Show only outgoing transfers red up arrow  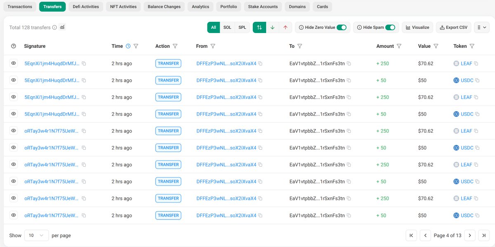coord(285,28)
